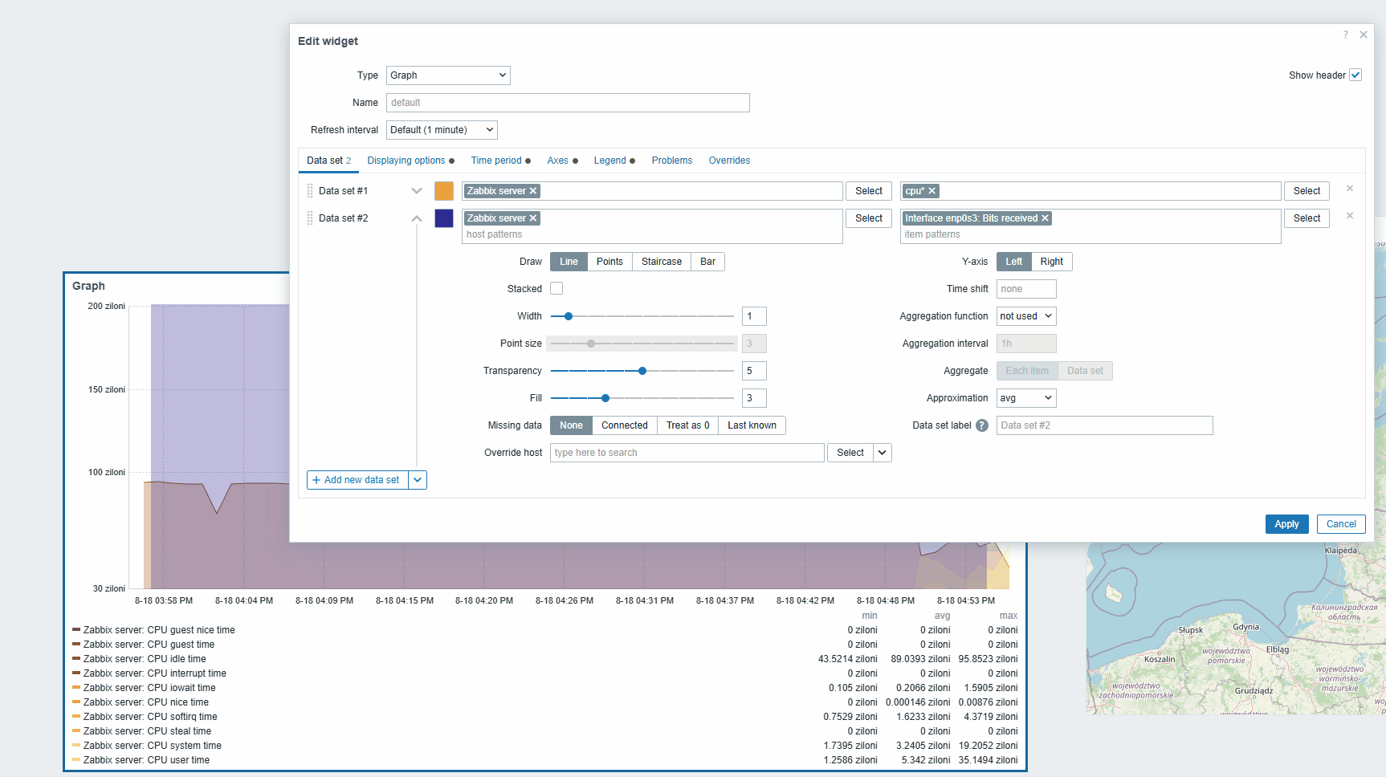Viewport: 1386px width, 777px height.
Task: Click Select button for Override host
Action: pos(850,453)
